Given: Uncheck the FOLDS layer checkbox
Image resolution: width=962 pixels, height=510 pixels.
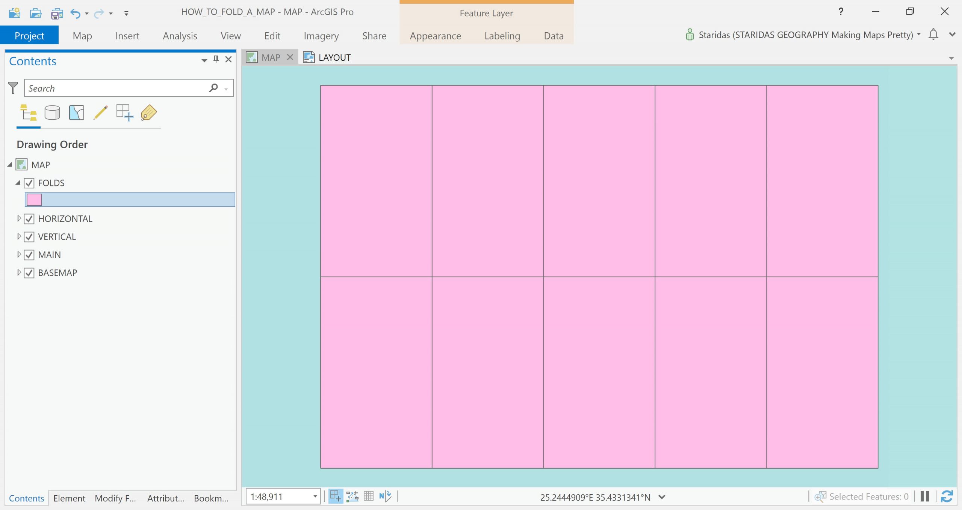Looking at the screenshot, I should pos(29,183).
